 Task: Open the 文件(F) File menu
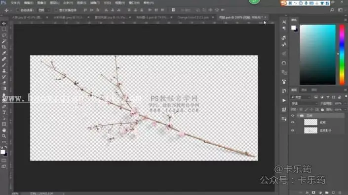(x=15, y=3)
